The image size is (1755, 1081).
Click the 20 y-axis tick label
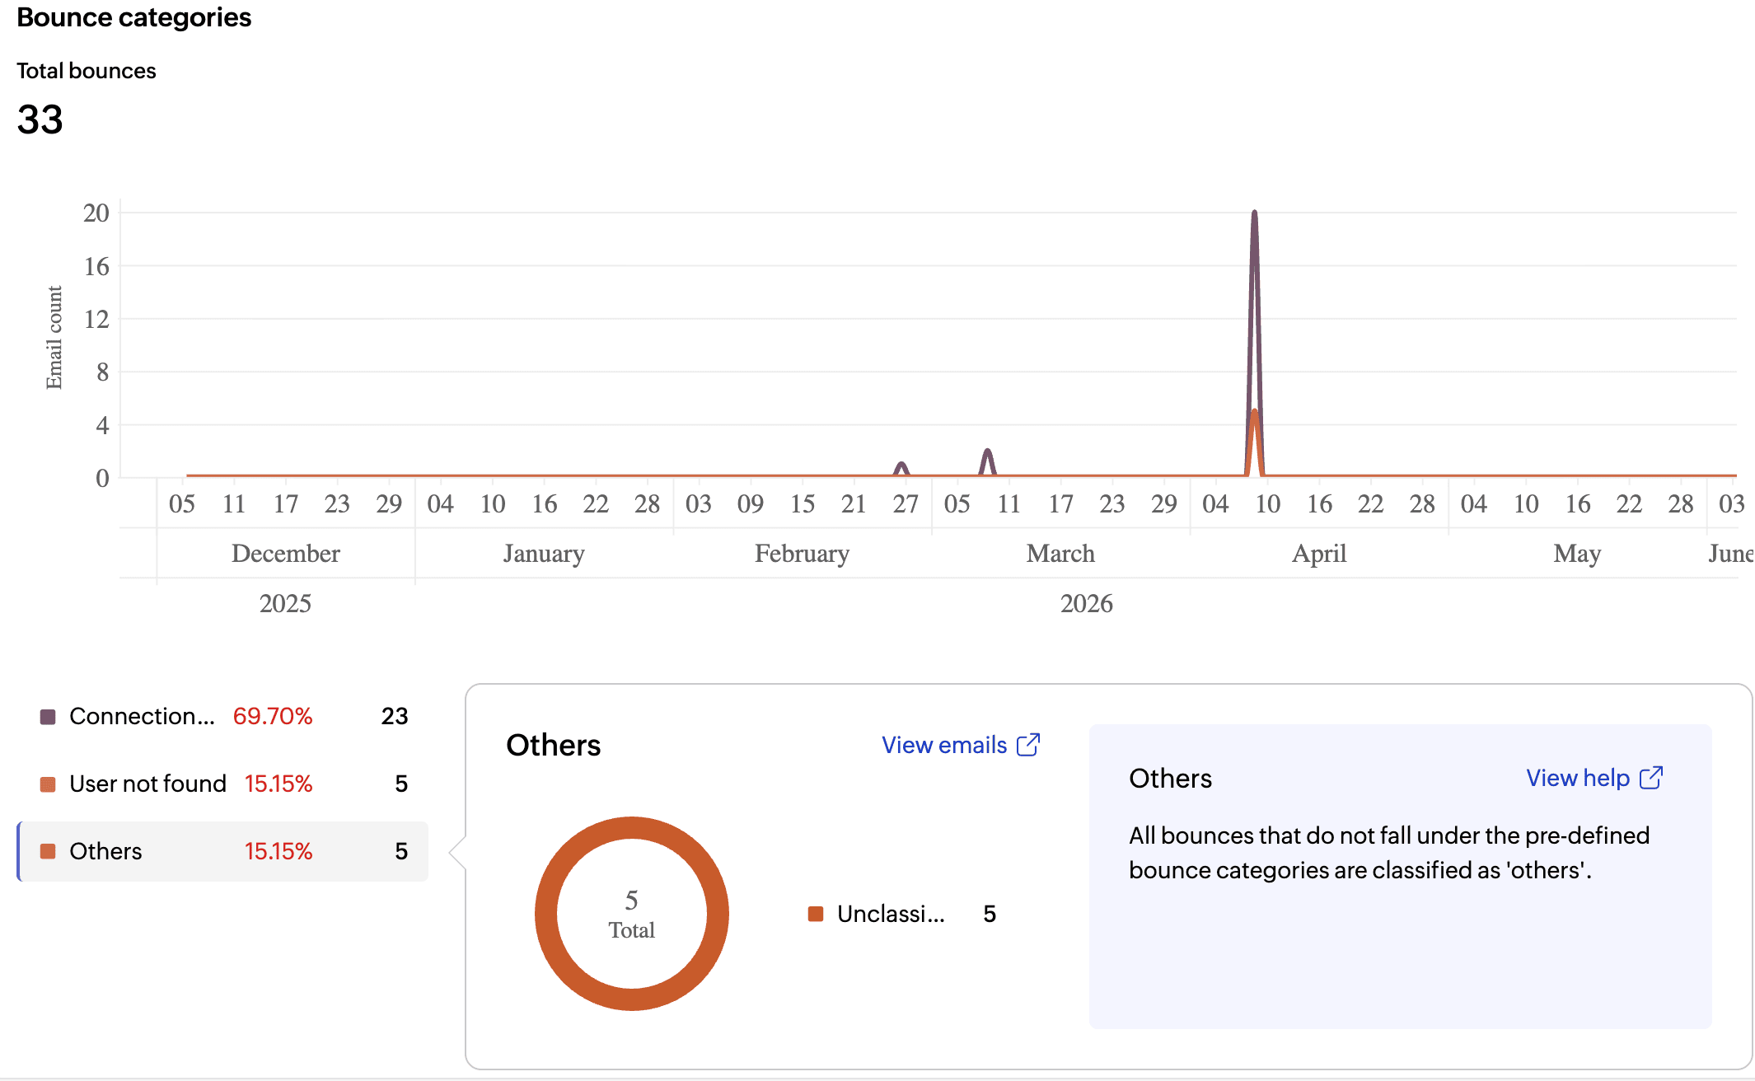pos(96,213)
